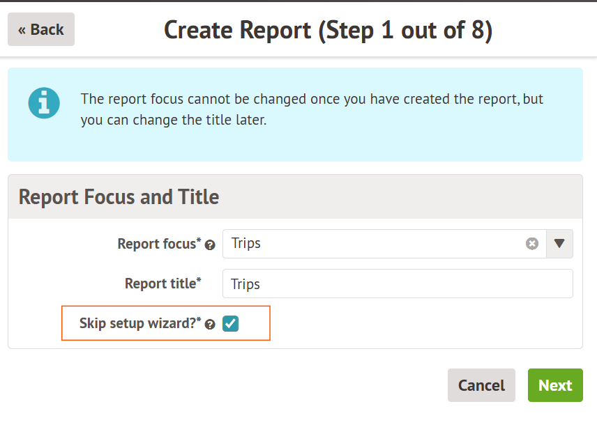
Task: Click the info icon in the blue banner
Action: click(x=44, y=102)
